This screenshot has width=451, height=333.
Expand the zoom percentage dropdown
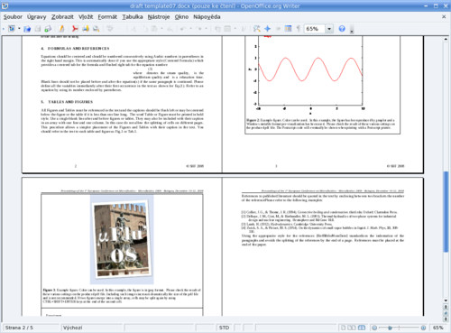pyautogui.click(x=329, y=29)
